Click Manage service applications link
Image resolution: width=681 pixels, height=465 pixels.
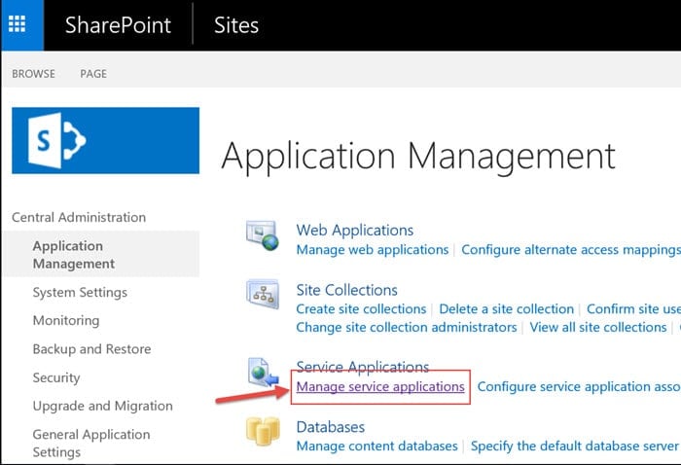pyautogui.click(x=380, y=386)
